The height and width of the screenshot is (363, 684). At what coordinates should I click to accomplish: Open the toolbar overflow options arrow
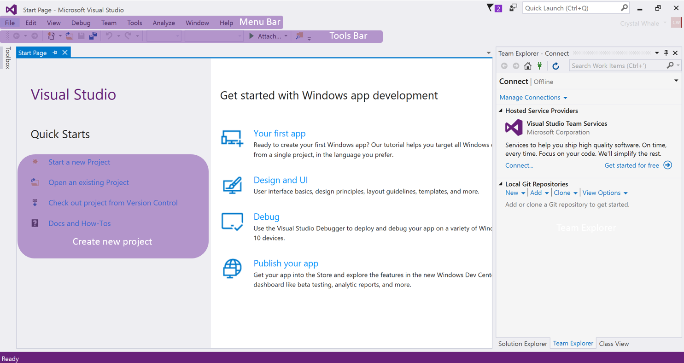tap(309, 39)
